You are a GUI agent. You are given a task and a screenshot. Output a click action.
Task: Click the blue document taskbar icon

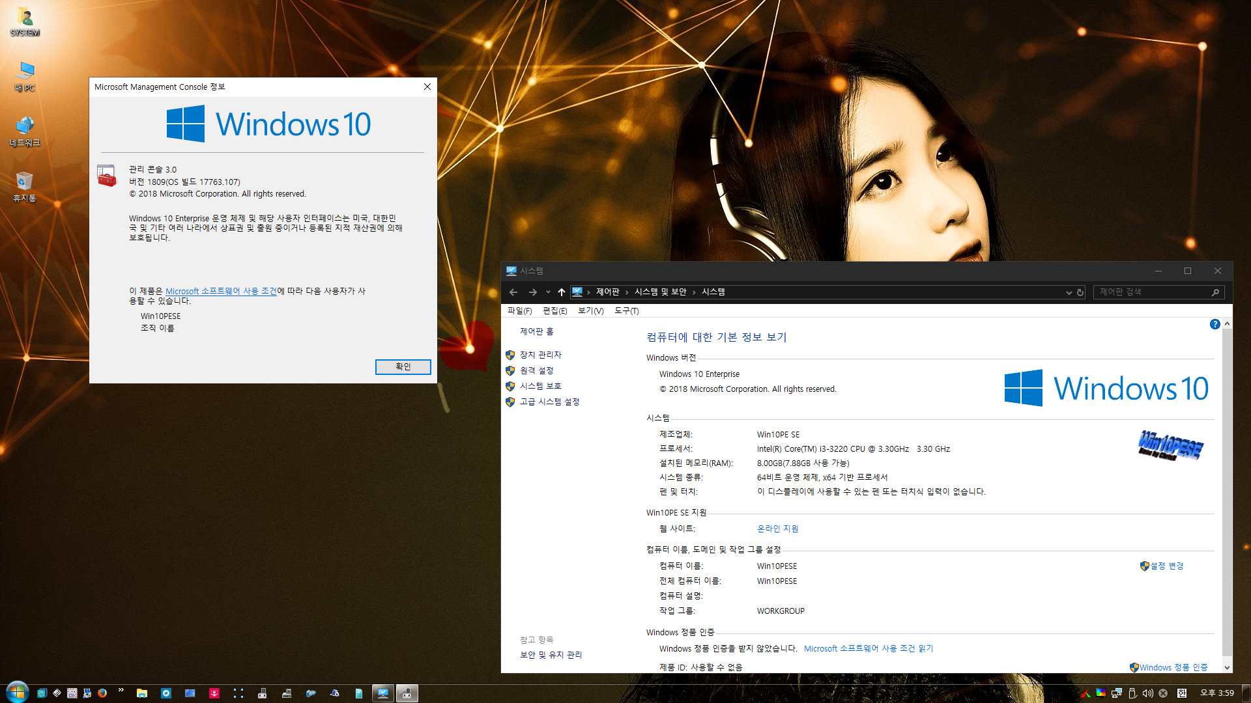[x=358, y=693]
